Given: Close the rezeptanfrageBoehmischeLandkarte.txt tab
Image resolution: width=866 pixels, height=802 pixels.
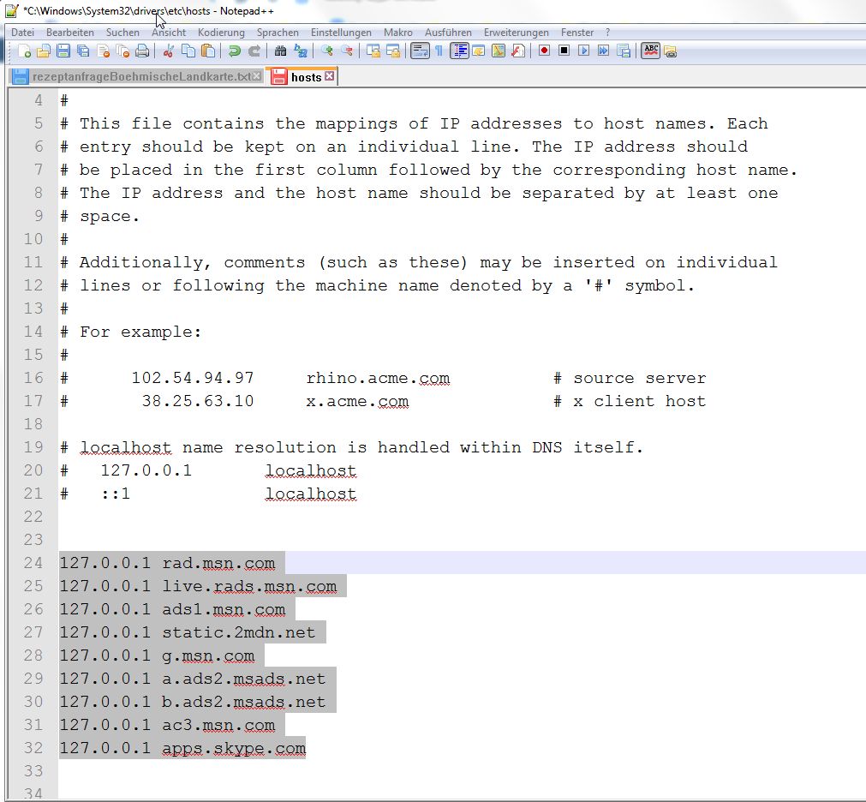Looking at the screenshot, I should (257, 76).
